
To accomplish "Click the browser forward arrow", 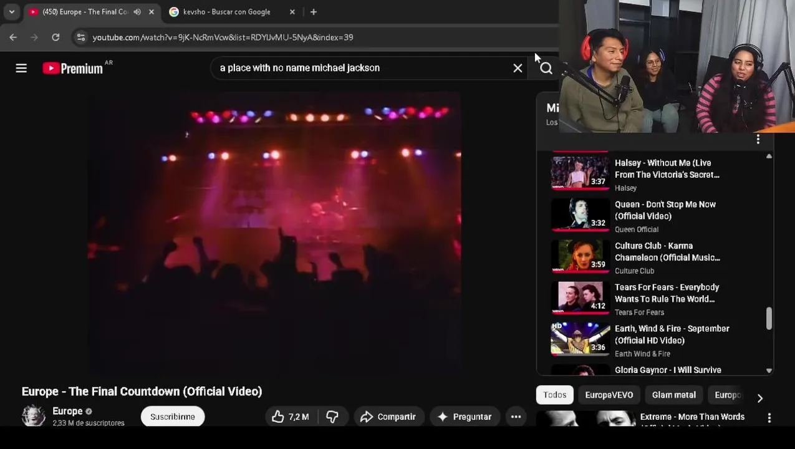I will tap(34, 37).
